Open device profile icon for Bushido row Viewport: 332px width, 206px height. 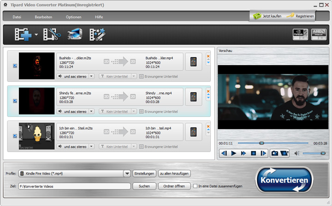tap(194, 62)
